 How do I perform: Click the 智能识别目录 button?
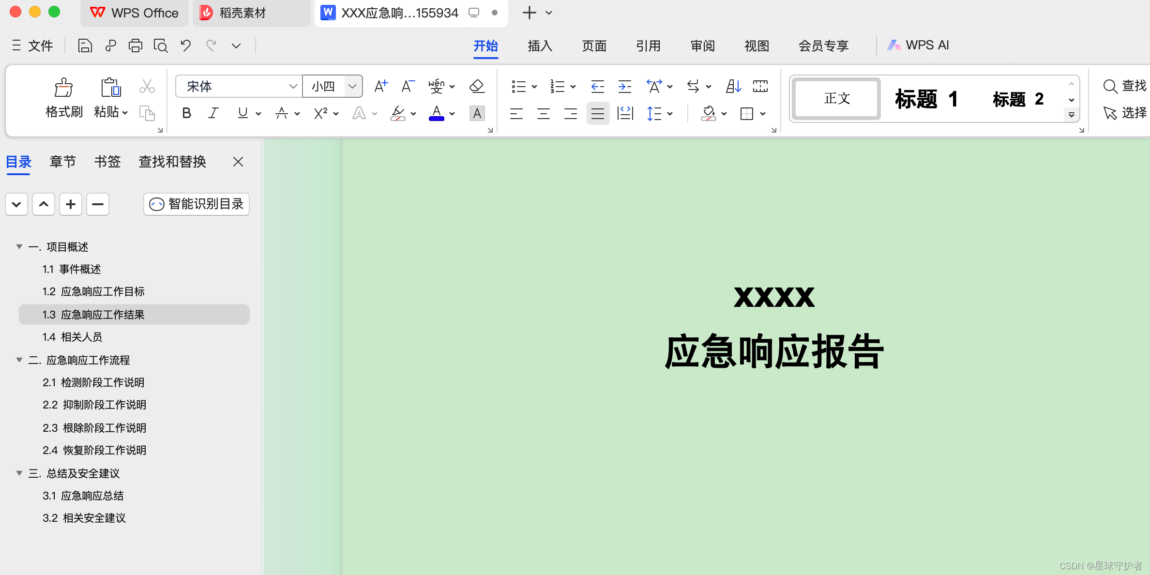pos(197,204)
